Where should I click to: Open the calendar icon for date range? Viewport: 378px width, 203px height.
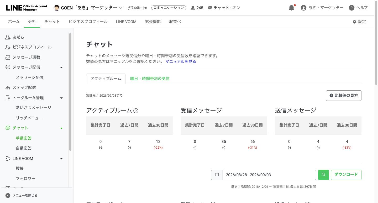217,175
